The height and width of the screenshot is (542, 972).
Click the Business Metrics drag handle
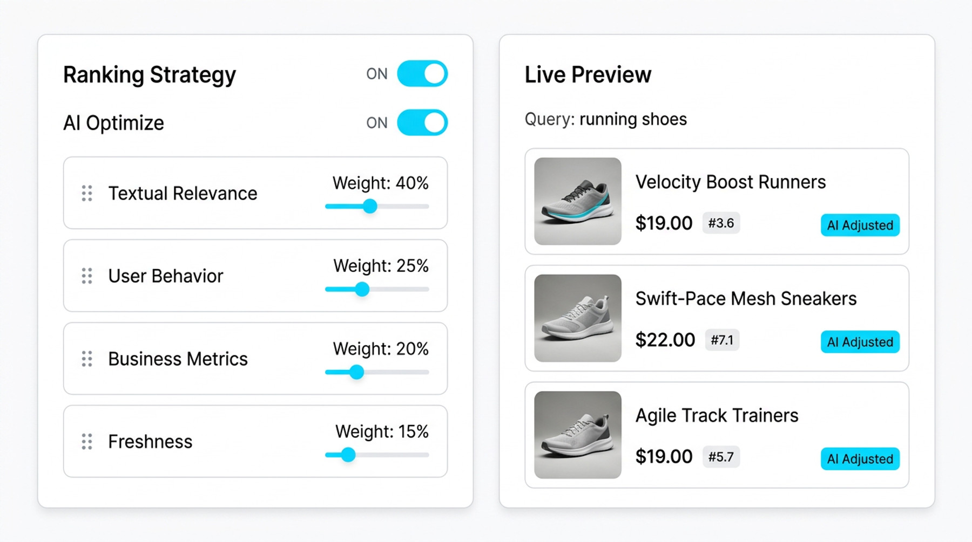(x=87, y=359)
